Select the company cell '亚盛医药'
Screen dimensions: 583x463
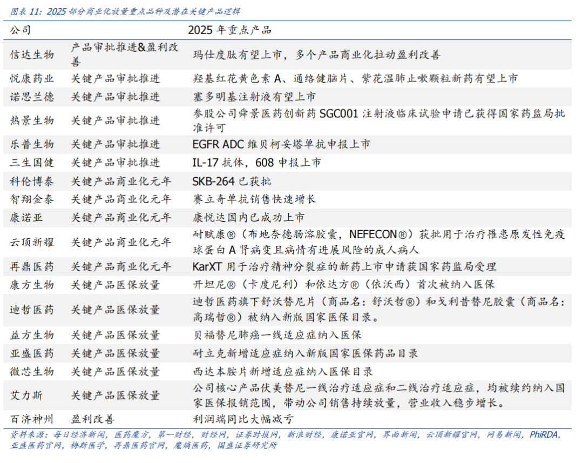pos(32,353)
